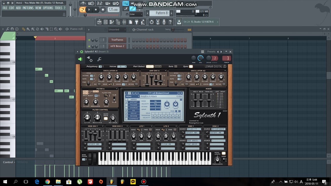The width and height of the screenshot is (331, 186).
Task: Click the stop button in transport
Action: 96,10
